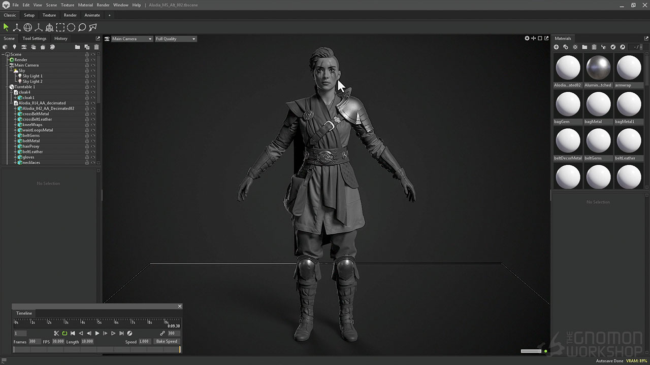Add a light via the Scene panel icon

point(14,47)
